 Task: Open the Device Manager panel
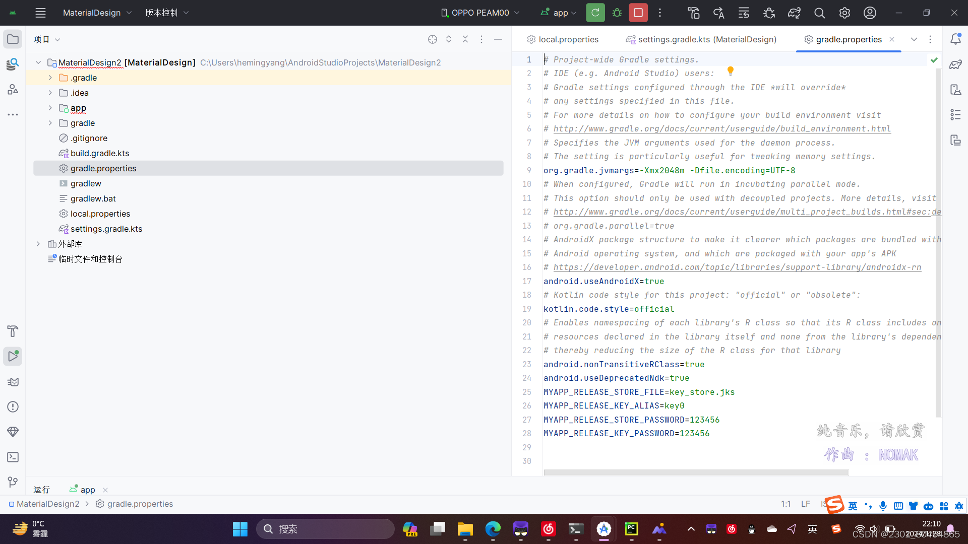[956, 90]
